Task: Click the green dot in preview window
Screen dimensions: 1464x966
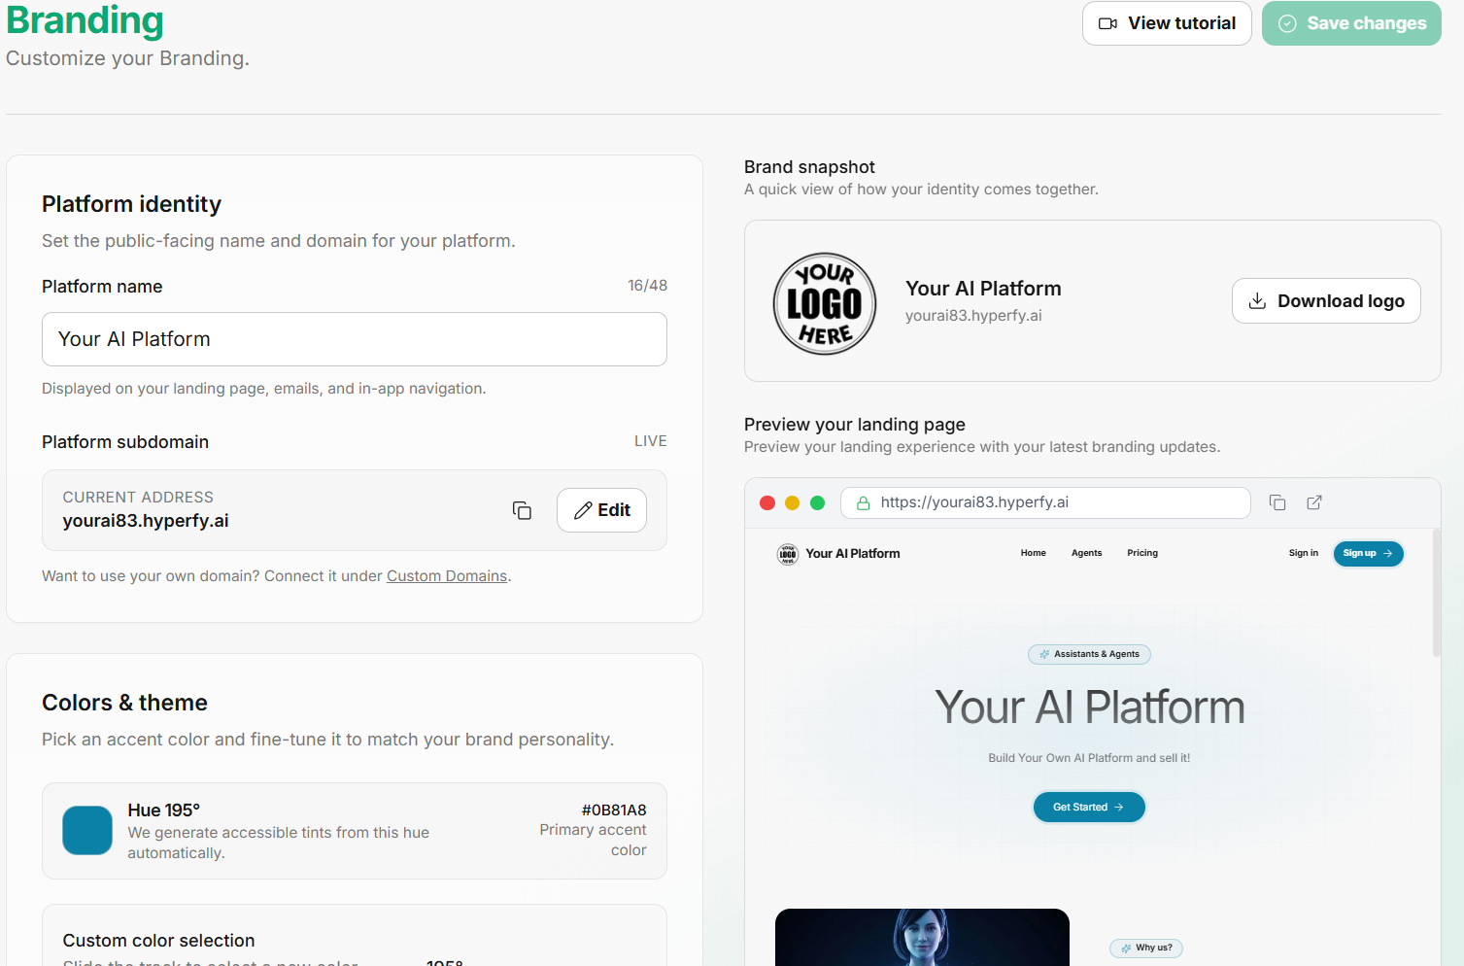Action: pos(817,502)
